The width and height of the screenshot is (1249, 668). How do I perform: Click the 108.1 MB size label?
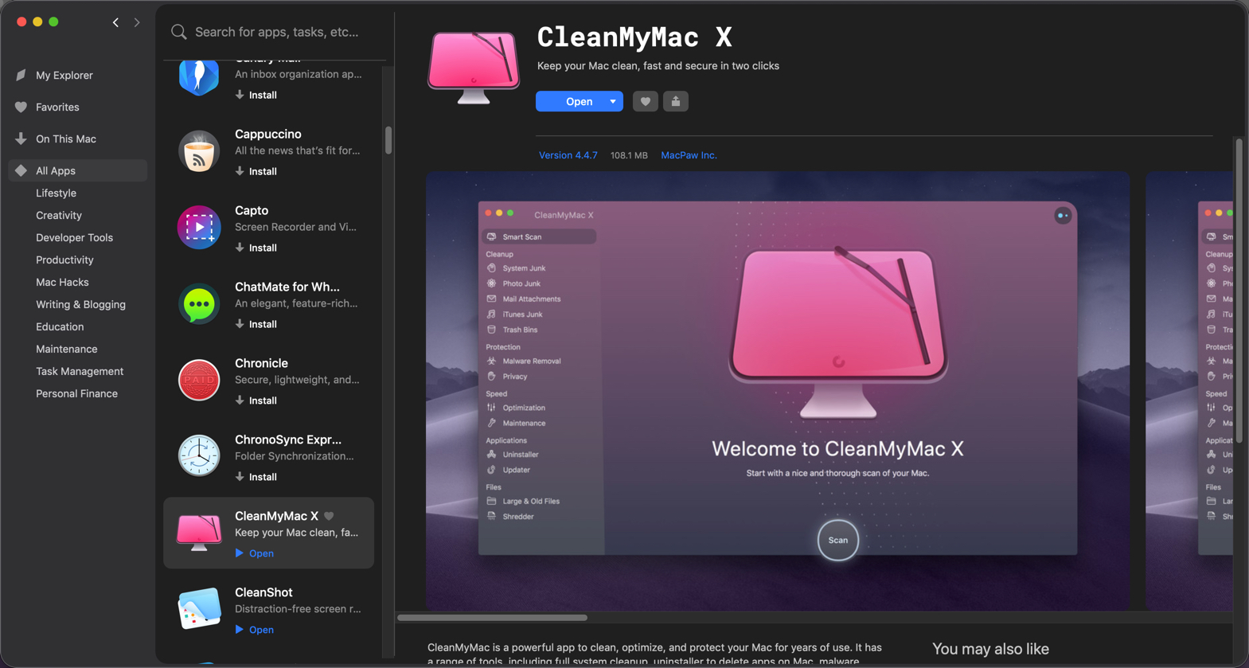629,155
